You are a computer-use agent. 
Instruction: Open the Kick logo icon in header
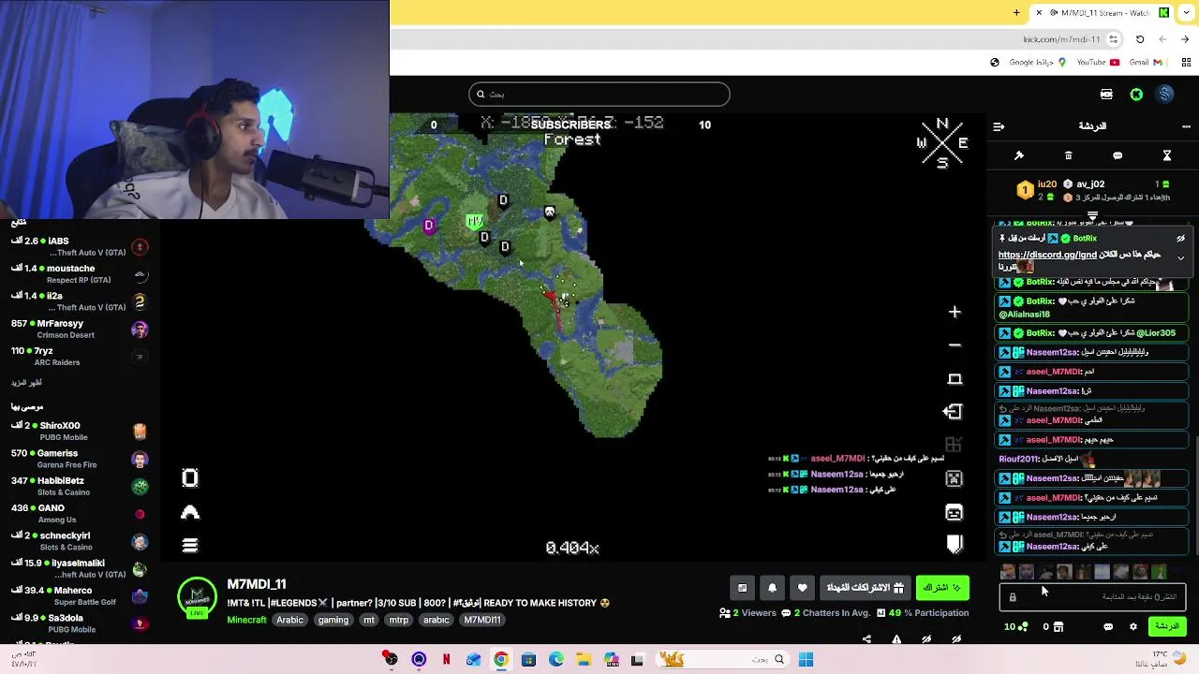click(1136, 95)
